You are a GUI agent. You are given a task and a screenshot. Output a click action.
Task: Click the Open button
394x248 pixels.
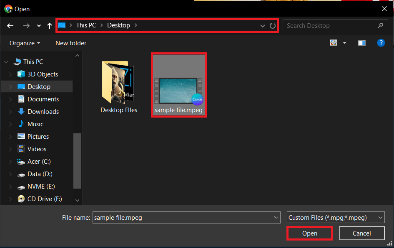click(x=309, y=233)
